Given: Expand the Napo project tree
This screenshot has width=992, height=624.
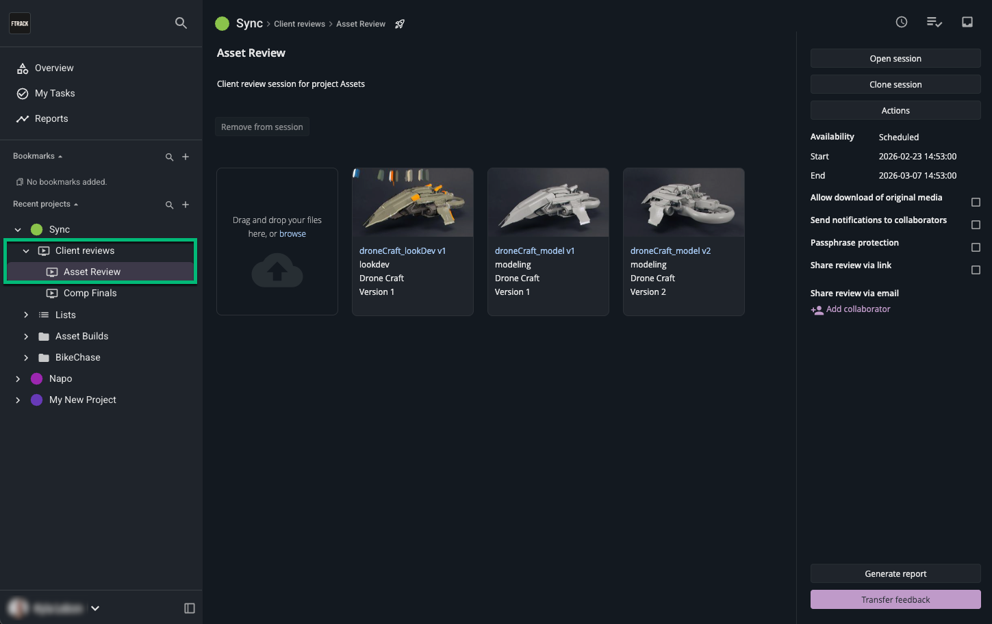Looking at the screenshot, I should point(18,379).
